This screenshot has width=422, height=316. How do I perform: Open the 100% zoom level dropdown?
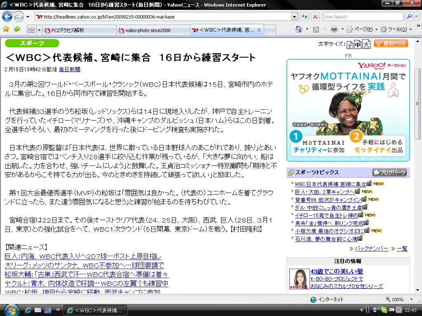(x=411, y=300)
